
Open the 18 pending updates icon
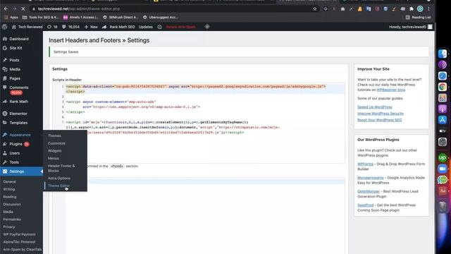pos(52,27)
